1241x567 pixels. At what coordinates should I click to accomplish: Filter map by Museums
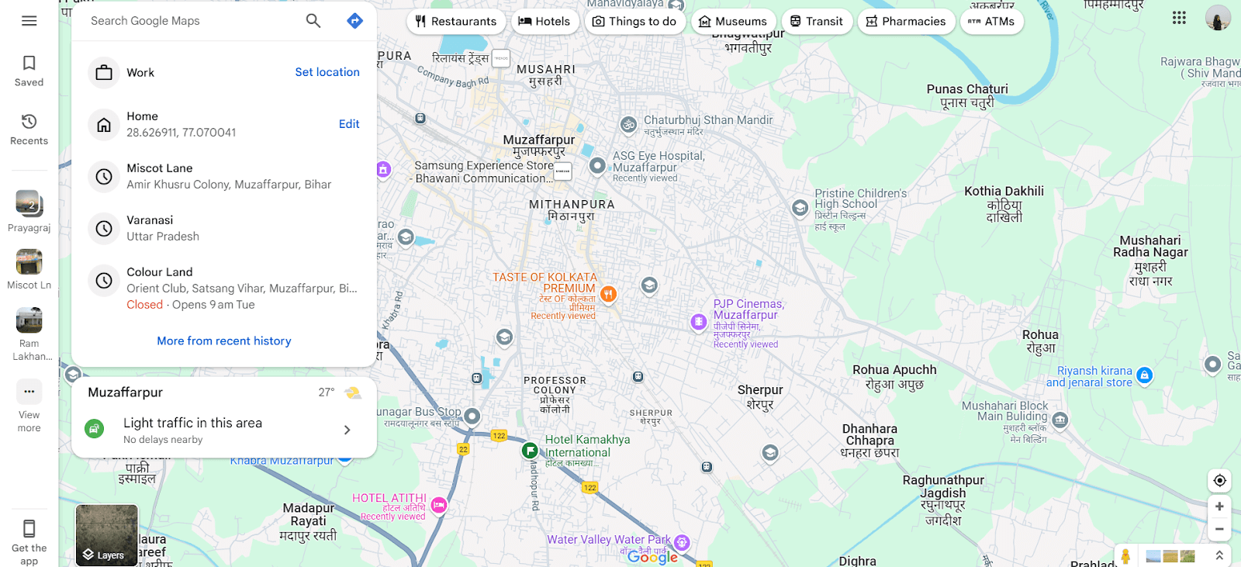click(733, 22)
